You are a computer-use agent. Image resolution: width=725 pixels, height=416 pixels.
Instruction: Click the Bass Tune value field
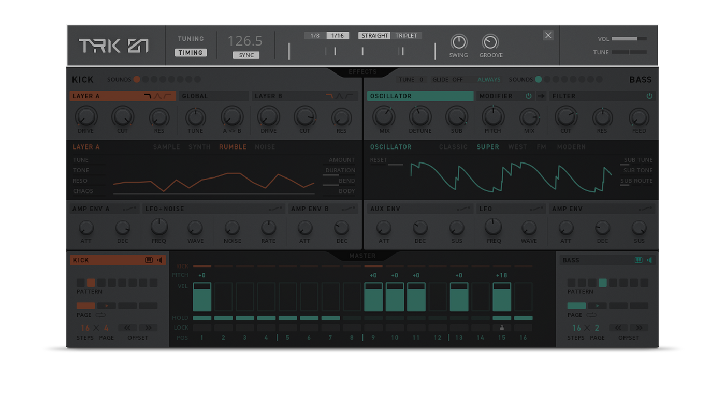click(x=413, y=80)
